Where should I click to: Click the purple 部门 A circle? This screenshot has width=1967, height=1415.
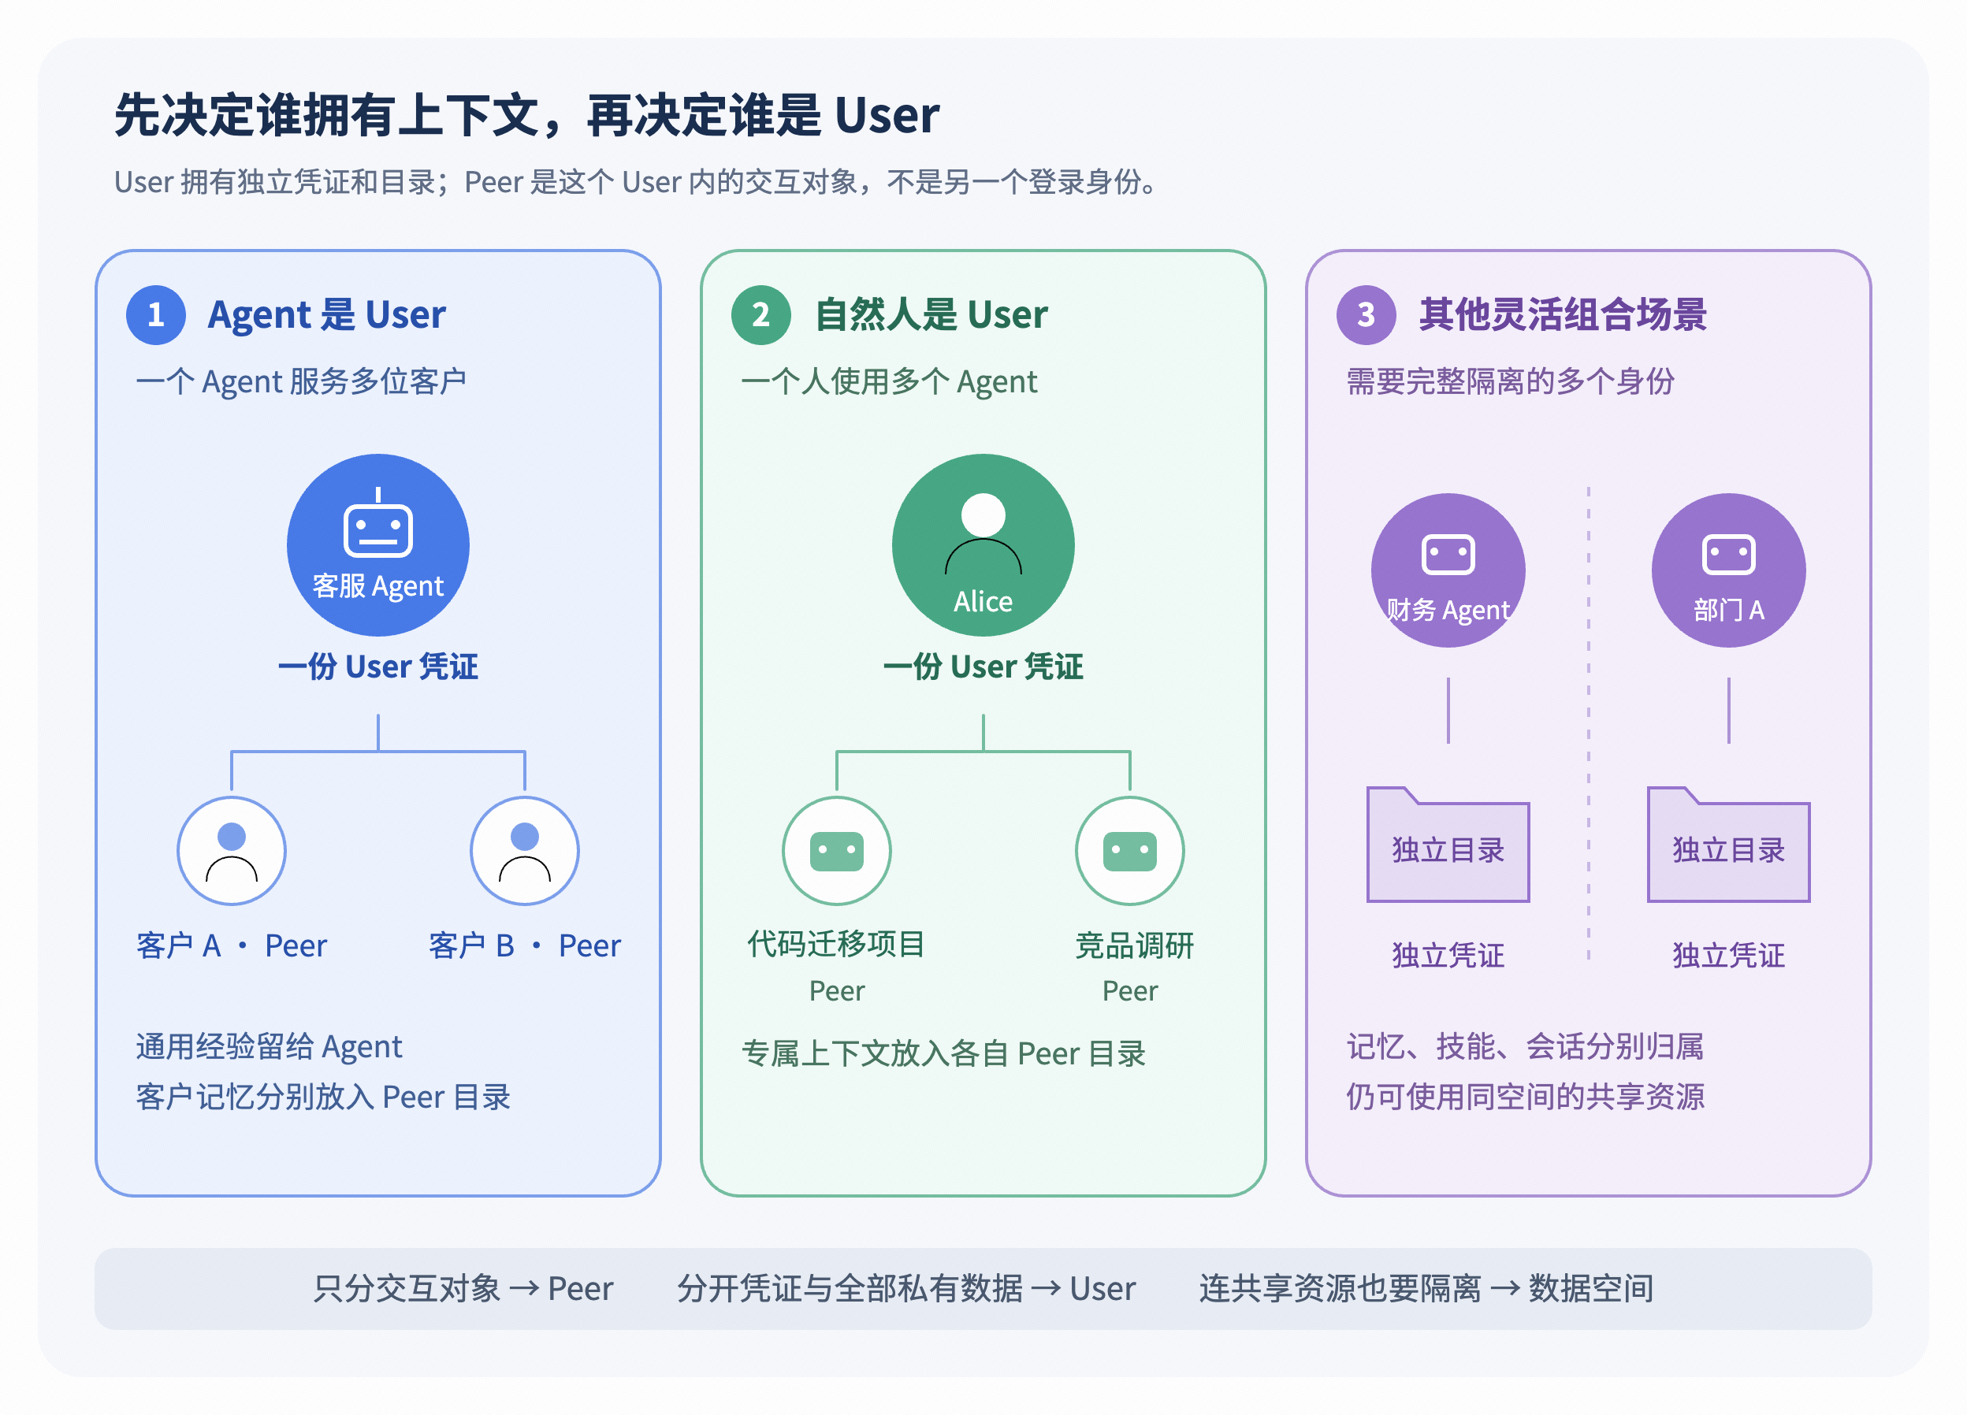1727,570
